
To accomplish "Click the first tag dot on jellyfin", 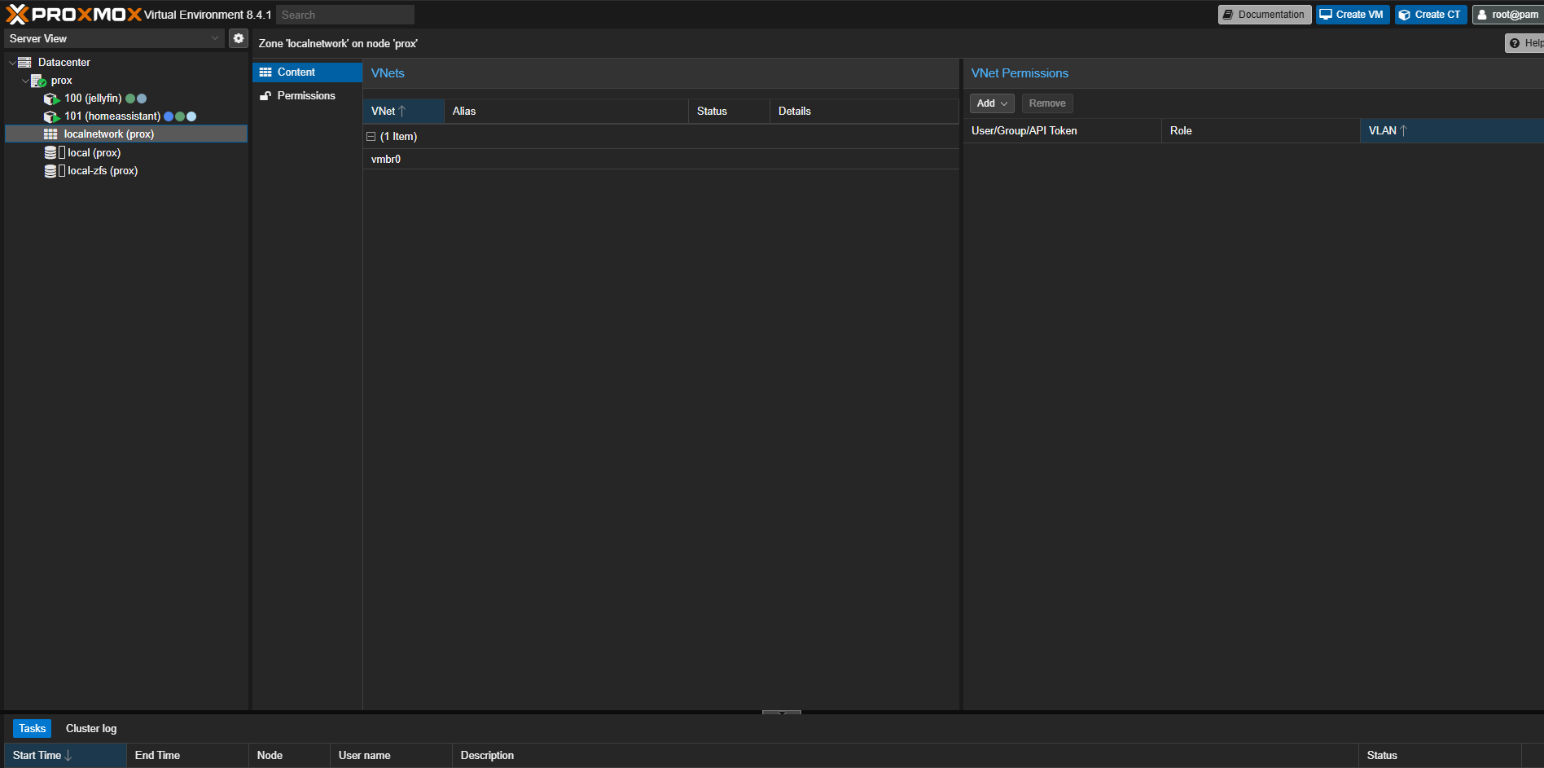I will [x=130, y=99].
